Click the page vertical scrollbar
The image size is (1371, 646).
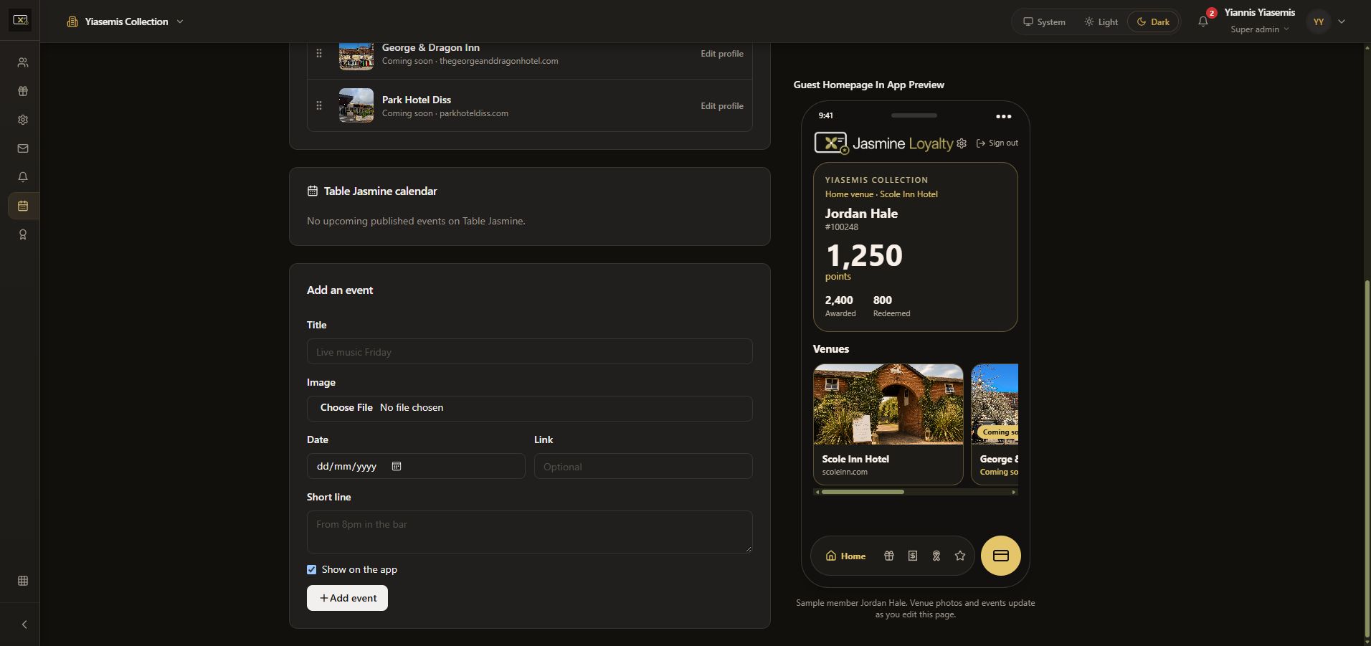pos(1367,459)
